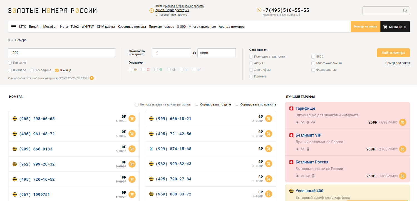Uncheck the В конце option

coord(57,70)
